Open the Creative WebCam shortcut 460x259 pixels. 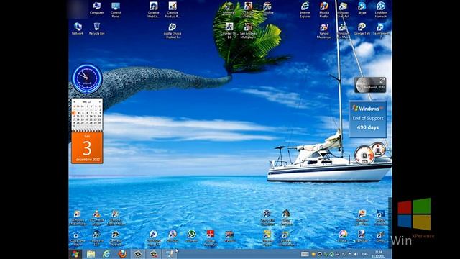(153, 9)
